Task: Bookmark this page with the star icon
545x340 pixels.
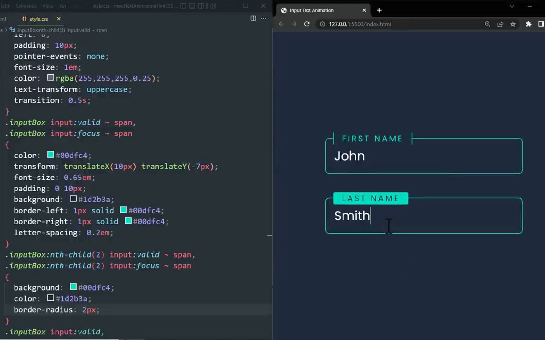Action: click(x=513, y=24)
